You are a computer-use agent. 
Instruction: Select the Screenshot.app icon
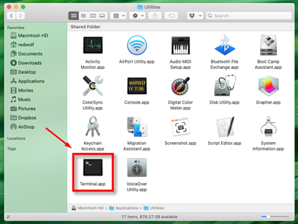pyautogui.click(x=180, y=127)
